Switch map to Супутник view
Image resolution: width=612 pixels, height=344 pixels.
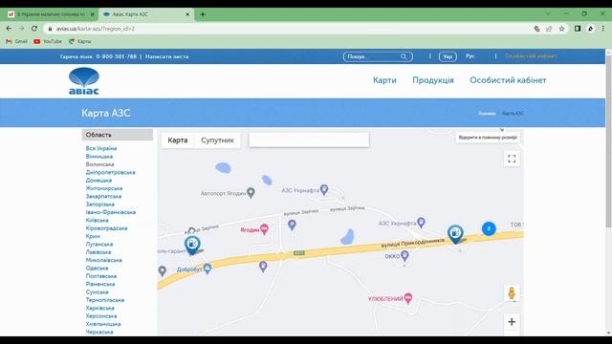click(x=217, y=140)
